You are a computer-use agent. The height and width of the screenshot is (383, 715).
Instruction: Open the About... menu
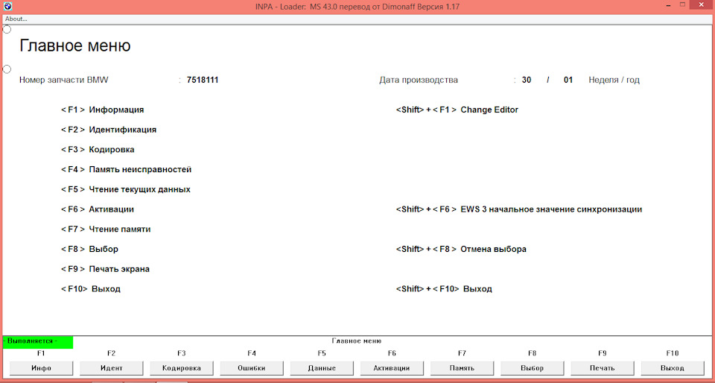pos(16,19)
